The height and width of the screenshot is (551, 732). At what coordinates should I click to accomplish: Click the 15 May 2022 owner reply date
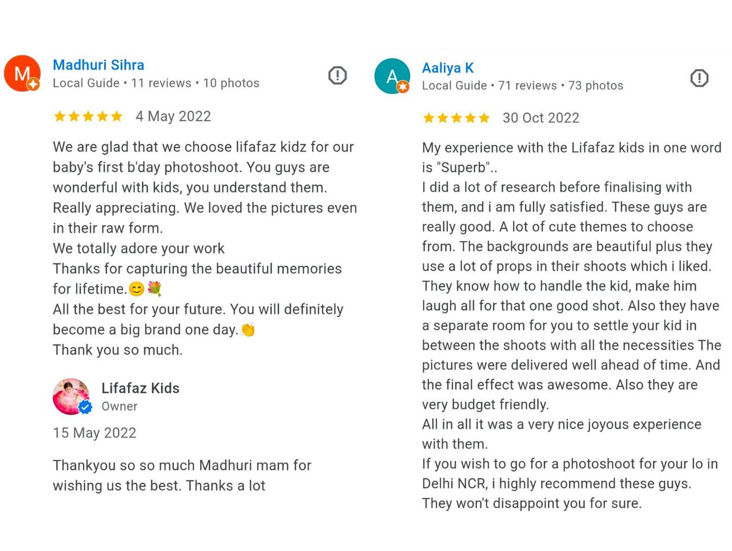pos(95,433)
